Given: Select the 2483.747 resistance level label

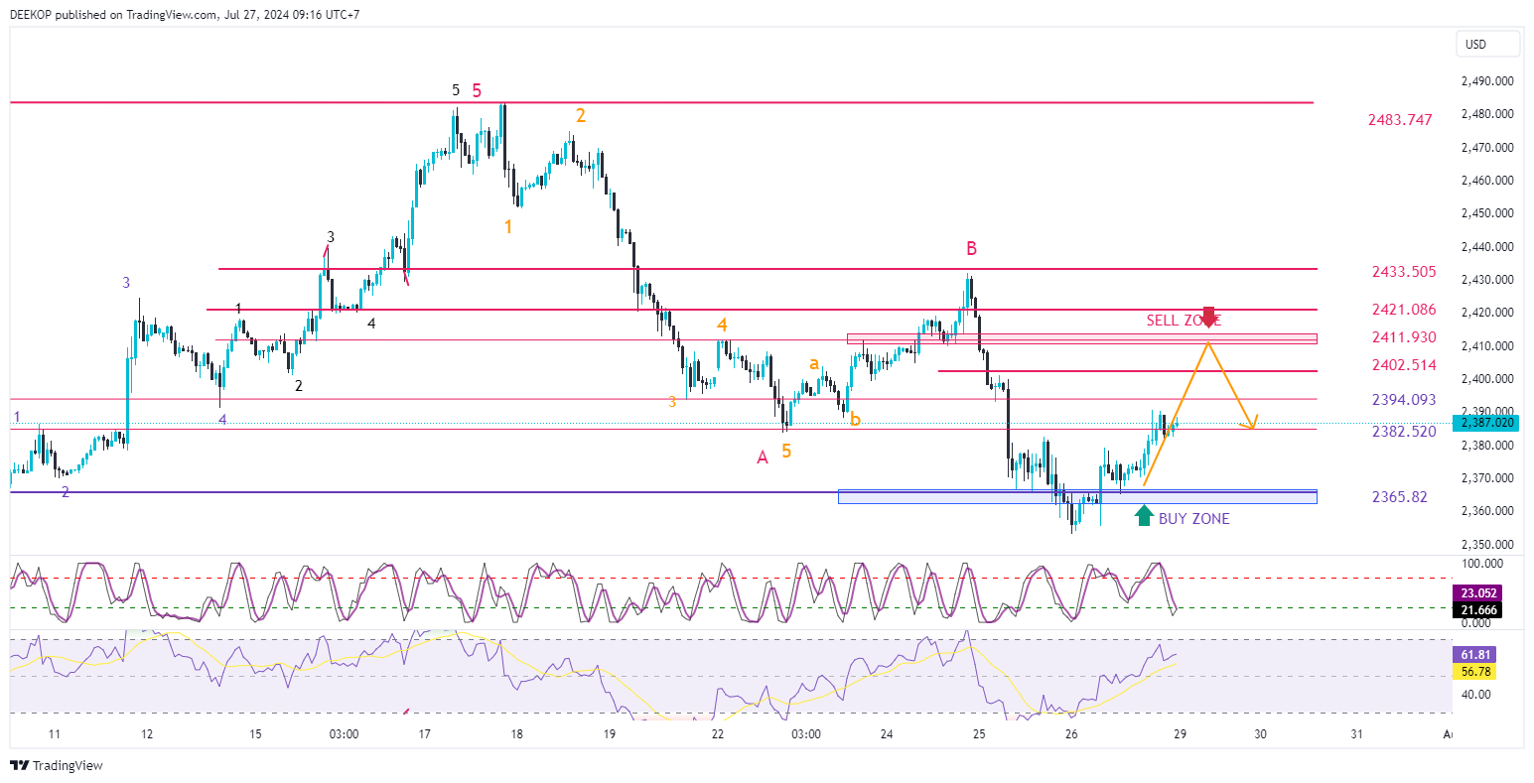Looking at the screenshot, I should point(1400,119).
